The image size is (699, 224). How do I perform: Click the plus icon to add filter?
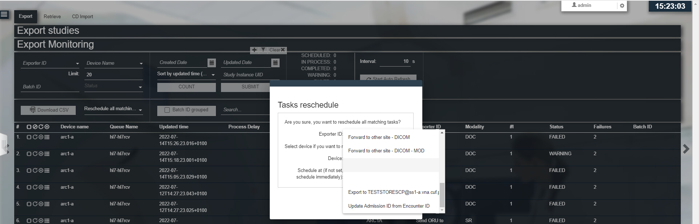(x=254, y=50)
